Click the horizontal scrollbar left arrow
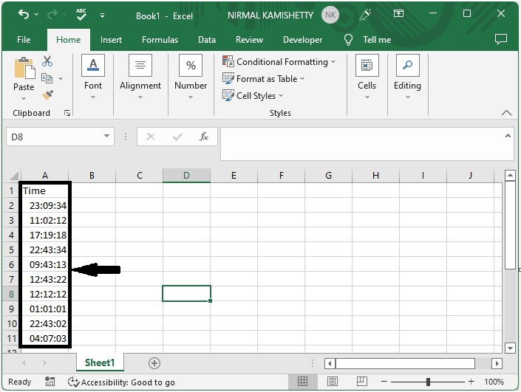The height and width of the screenshot is (392, 521). 330,363
